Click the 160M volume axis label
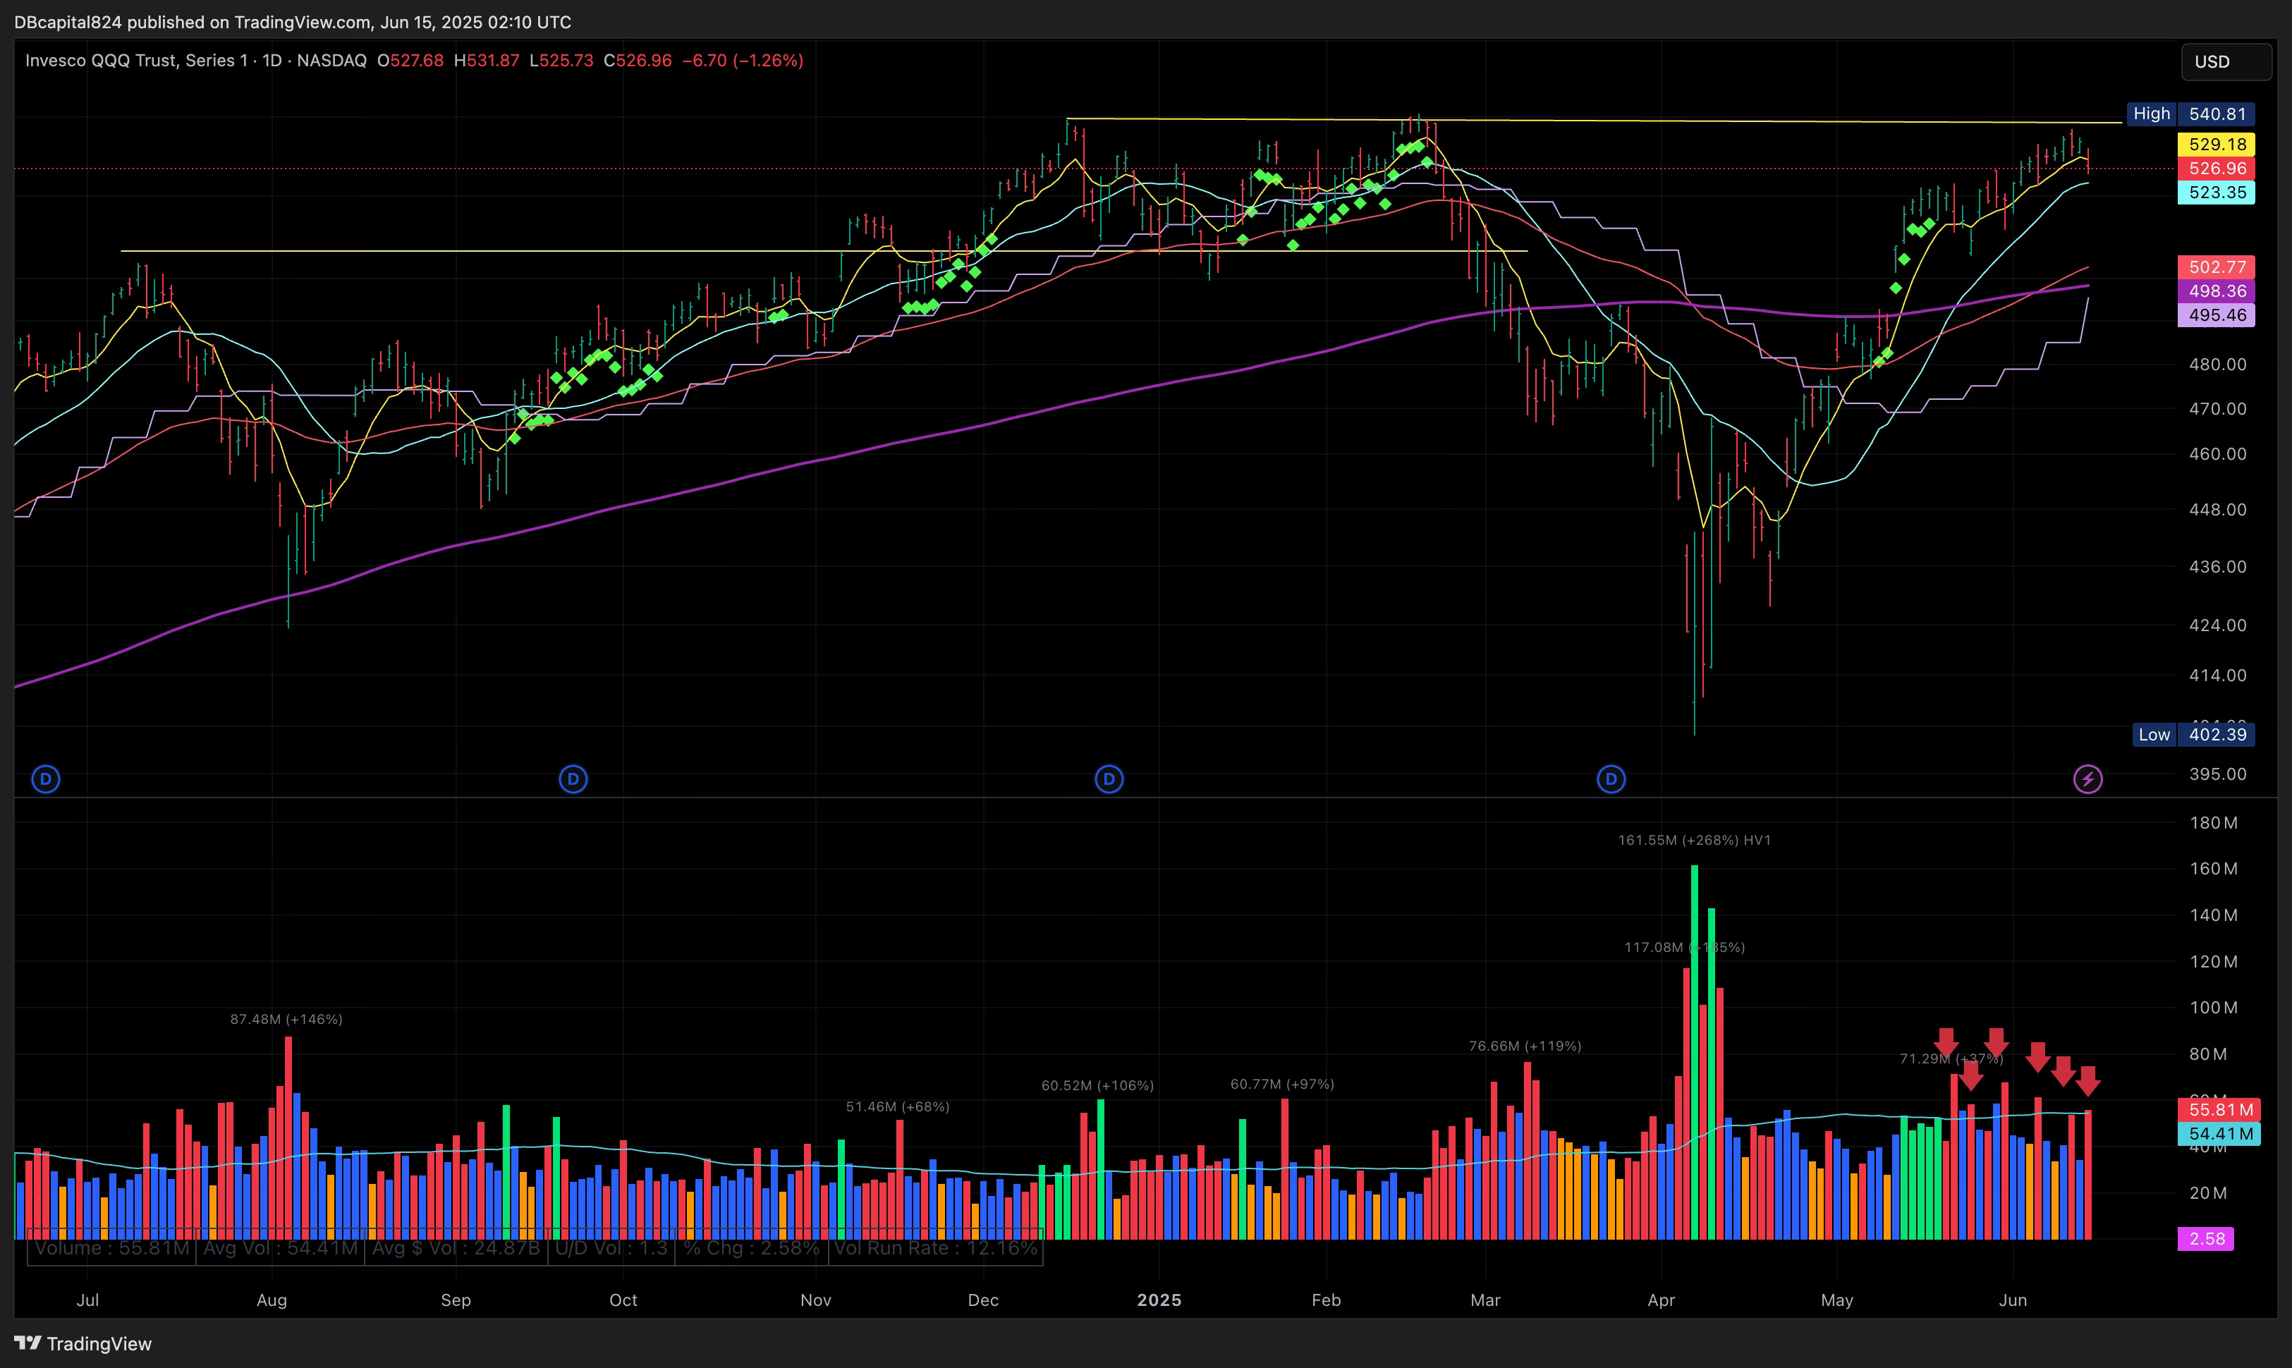This screenshot has width=2292, height=1368. click(x=2214, y=868)
